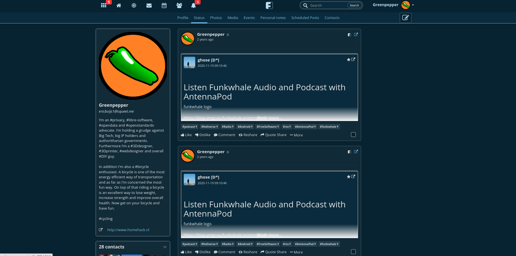
Task: Reshare the second post
Action: (248, 252)
